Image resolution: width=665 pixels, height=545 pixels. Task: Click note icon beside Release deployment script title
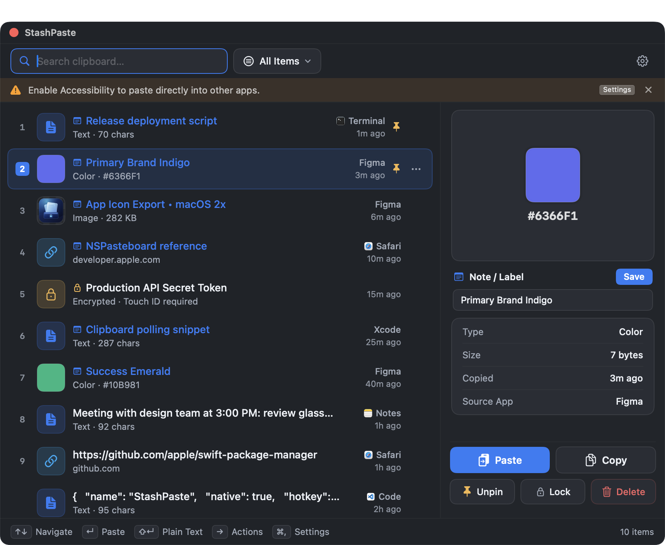pos(77,121)
